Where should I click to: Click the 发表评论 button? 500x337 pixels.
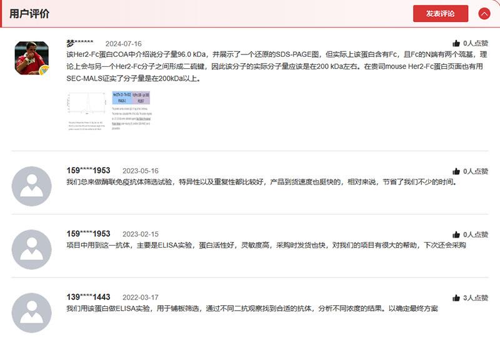[440, 14]
